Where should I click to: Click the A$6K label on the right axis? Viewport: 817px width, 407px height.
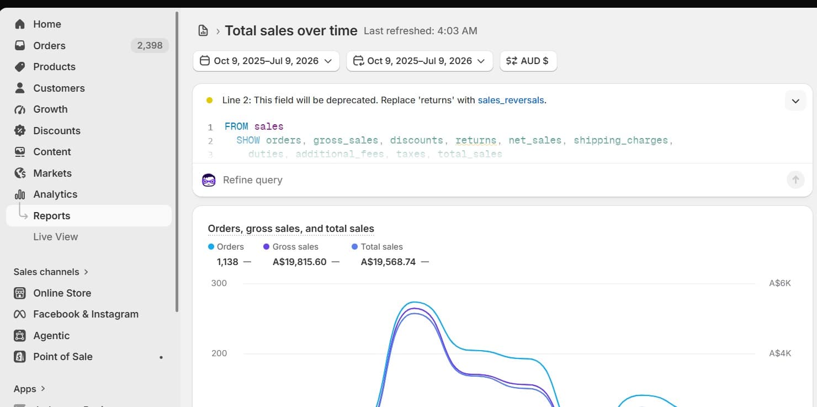(780, 283)
